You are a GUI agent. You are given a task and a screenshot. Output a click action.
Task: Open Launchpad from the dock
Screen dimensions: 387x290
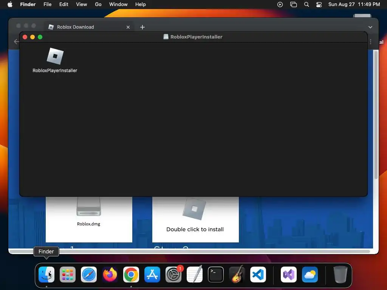[x=68, y=275]
